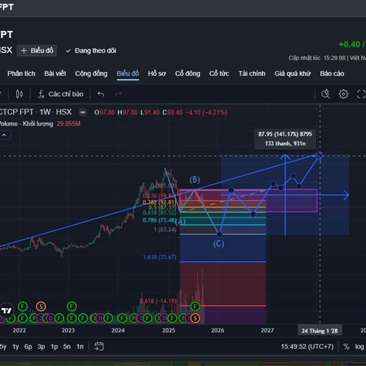Open the Tài chính tab
366x366 pixels.
point(252,74)
